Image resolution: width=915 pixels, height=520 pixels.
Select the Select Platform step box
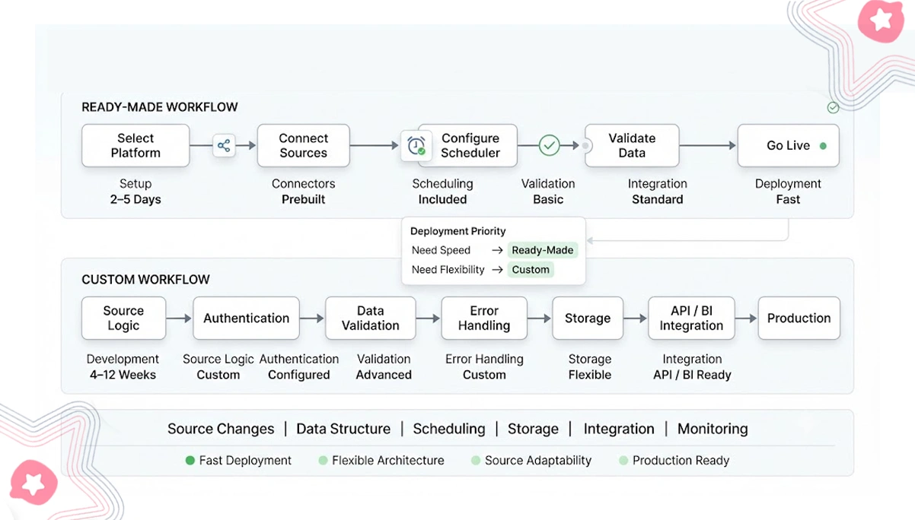point(135,145)
